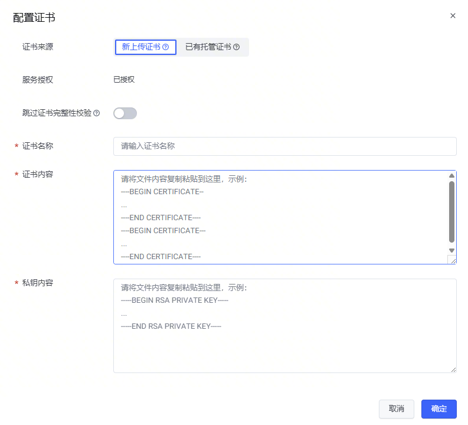
Task: Click the help icon beside 新上传证书
Action: pyautogui.click(x=166, y=47)
